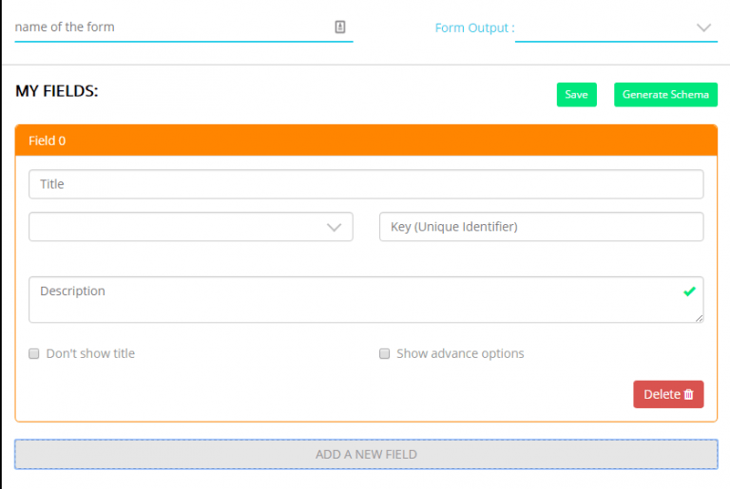Check the Don't show title checkbox
The height and width of the screenshot is (489, 730).
point(34,353)
